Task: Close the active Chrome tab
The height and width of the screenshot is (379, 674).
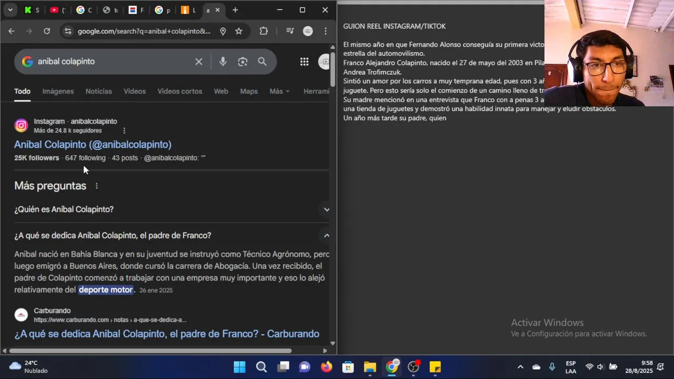Action: [x=217, y=10]
